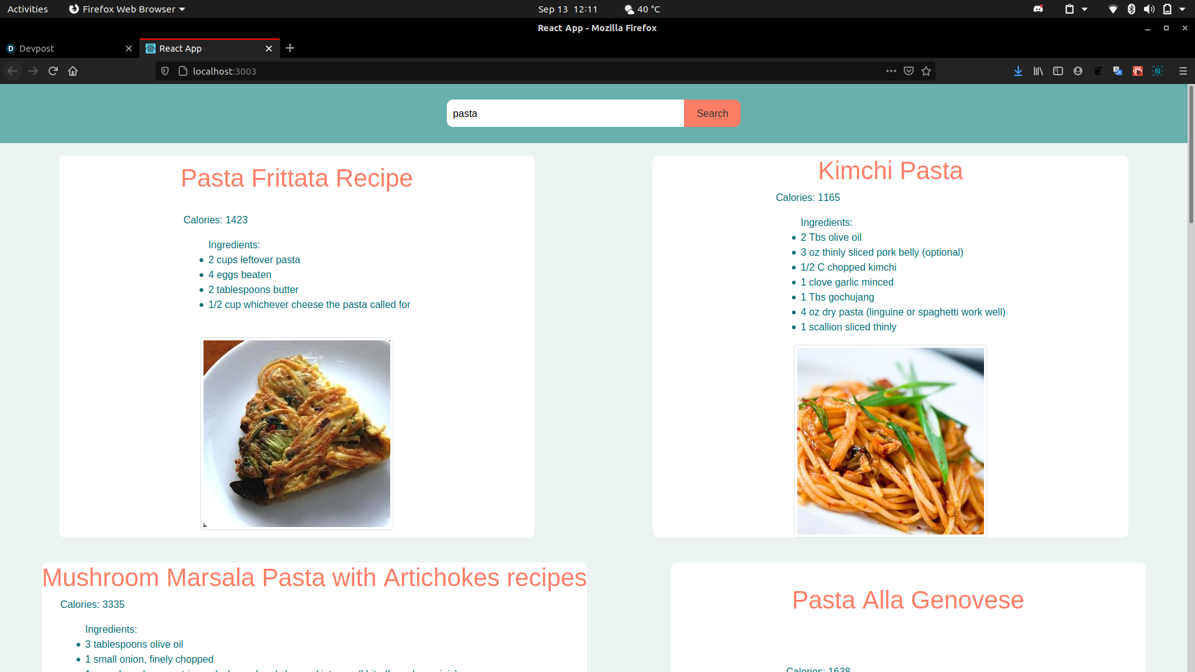The width and height of the screenshot is (1195, 672).
Task: Open the Firefox hamburger application menu
Action: (x=1183, y=71)
